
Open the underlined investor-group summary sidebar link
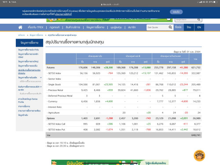click(x=29, y=72)
